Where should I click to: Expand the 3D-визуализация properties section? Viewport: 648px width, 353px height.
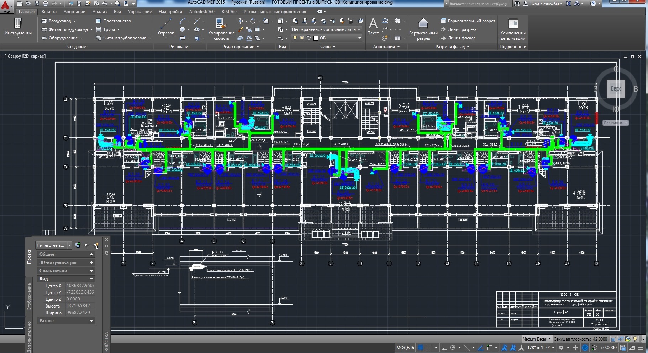[66, 262]
